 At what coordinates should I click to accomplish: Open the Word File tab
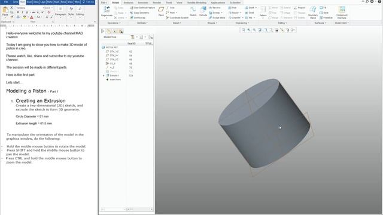[6, 2]
